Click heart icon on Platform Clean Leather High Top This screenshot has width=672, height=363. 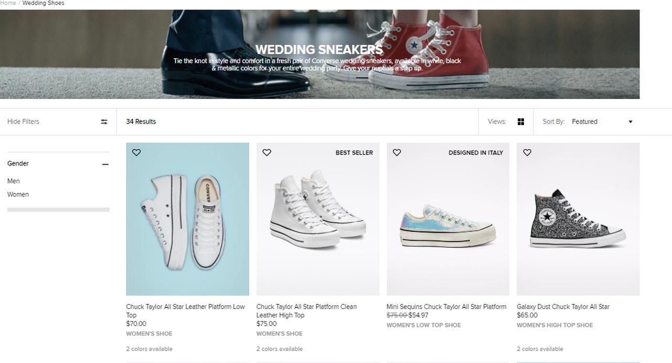pyautogui.click(x=267, y=152)
